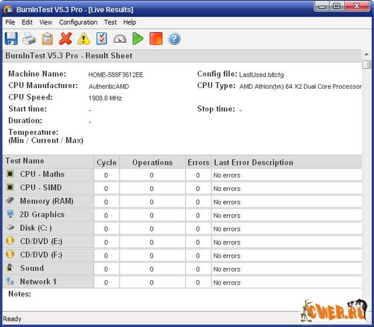Screen dimensions: 374x327
Task: Restore the BurnInTest window size
Action: tap(337, 6)
